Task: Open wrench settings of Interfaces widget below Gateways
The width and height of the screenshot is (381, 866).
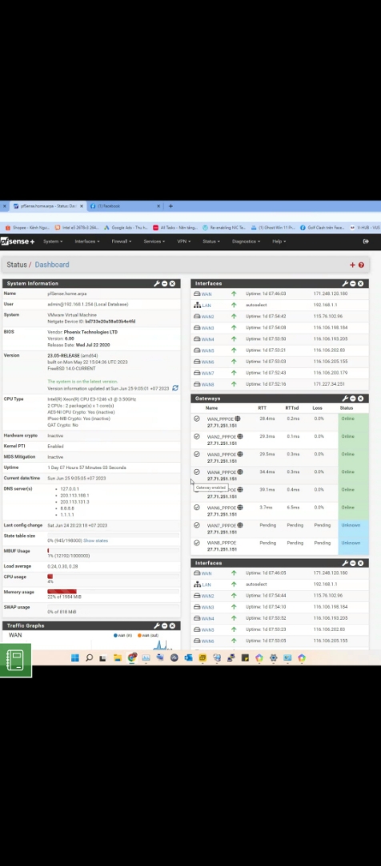Action: [x=345, y=563]
